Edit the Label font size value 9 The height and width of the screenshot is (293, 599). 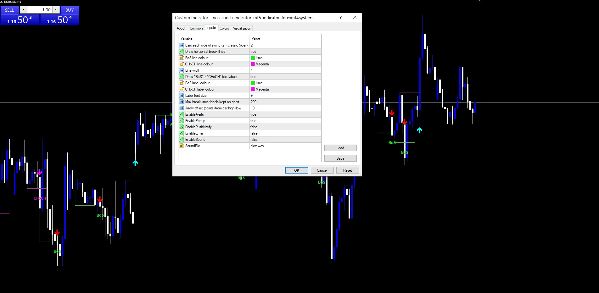[x=285, y=96]
